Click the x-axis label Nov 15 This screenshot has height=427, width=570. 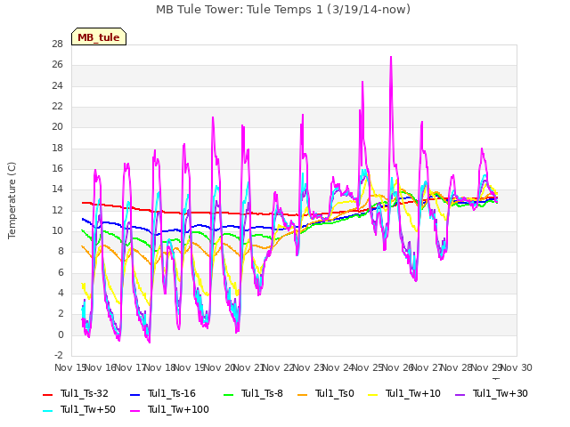pos(70,367)
